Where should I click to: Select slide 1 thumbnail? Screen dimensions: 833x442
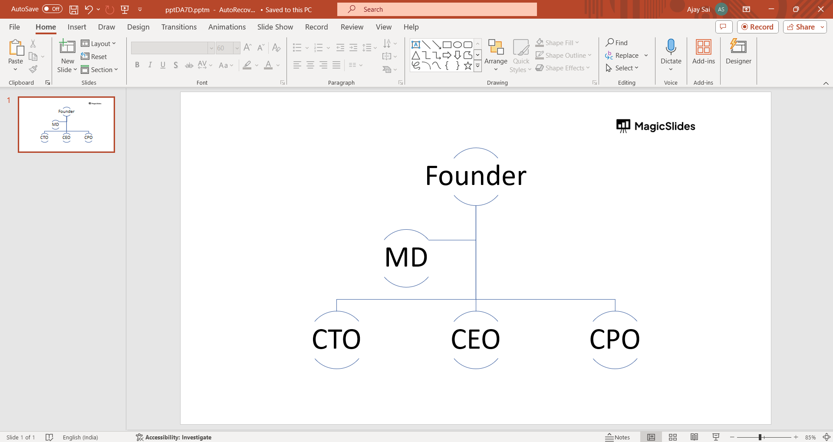(x=66, y=125)
